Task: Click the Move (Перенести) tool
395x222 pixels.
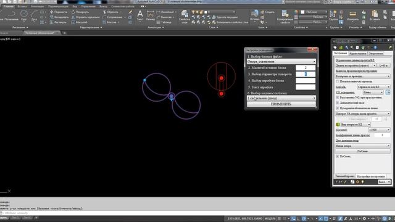Action: (x=59, y=12)
